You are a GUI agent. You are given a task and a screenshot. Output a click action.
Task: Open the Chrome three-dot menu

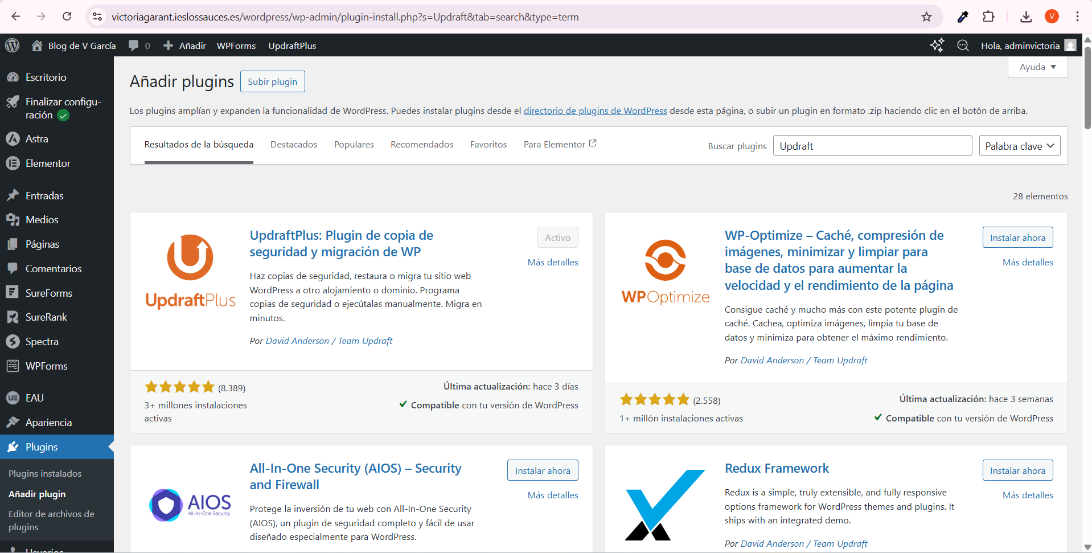(x=1077, y=17)
